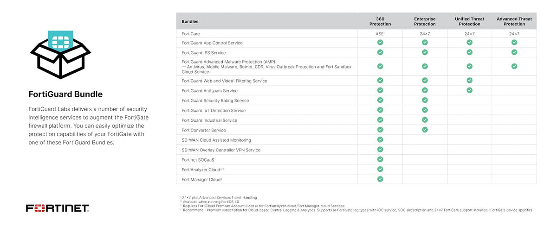This screenshot has width=557, height=226.
Task: Click the Fortinet logo
Action: coord(57,208)
